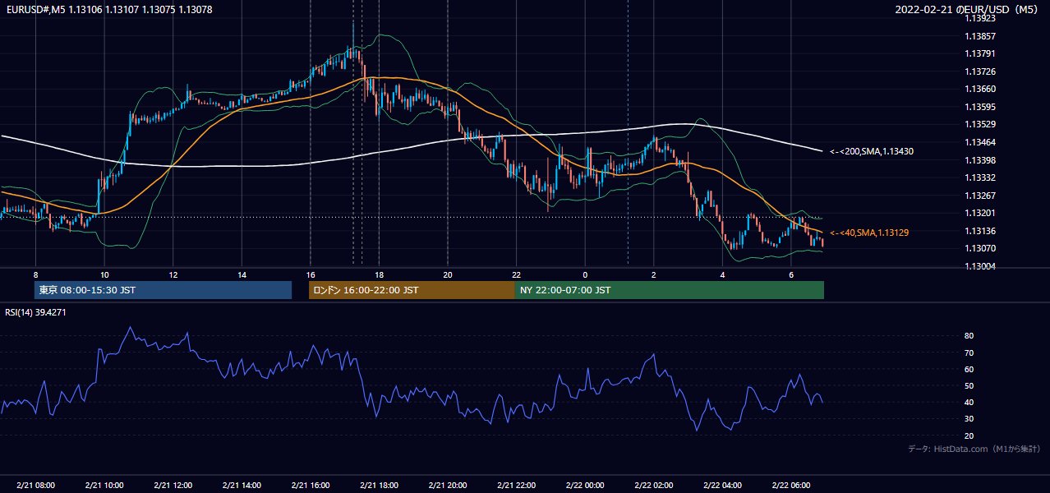Click price axis label 1.13529

(x=980, y=124)
